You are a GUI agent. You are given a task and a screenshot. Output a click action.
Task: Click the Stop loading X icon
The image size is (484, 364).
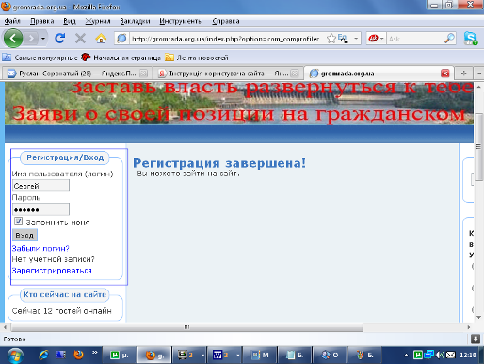click(x=80, y=39)
